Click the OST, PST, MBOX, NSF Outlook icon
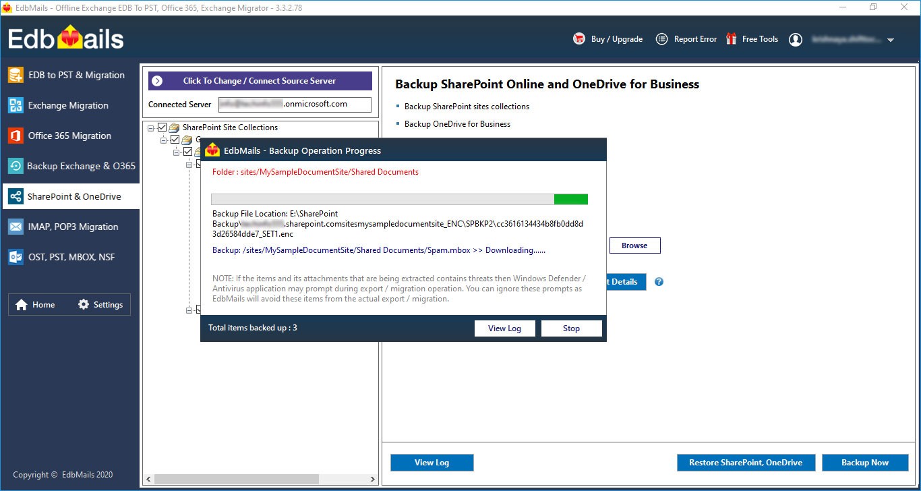The width and height of the screenshot is (921, 491). (x=16, y=257)
